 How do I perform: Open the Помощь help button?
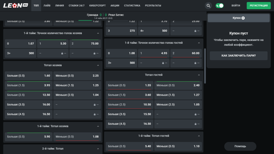point(240,146)
